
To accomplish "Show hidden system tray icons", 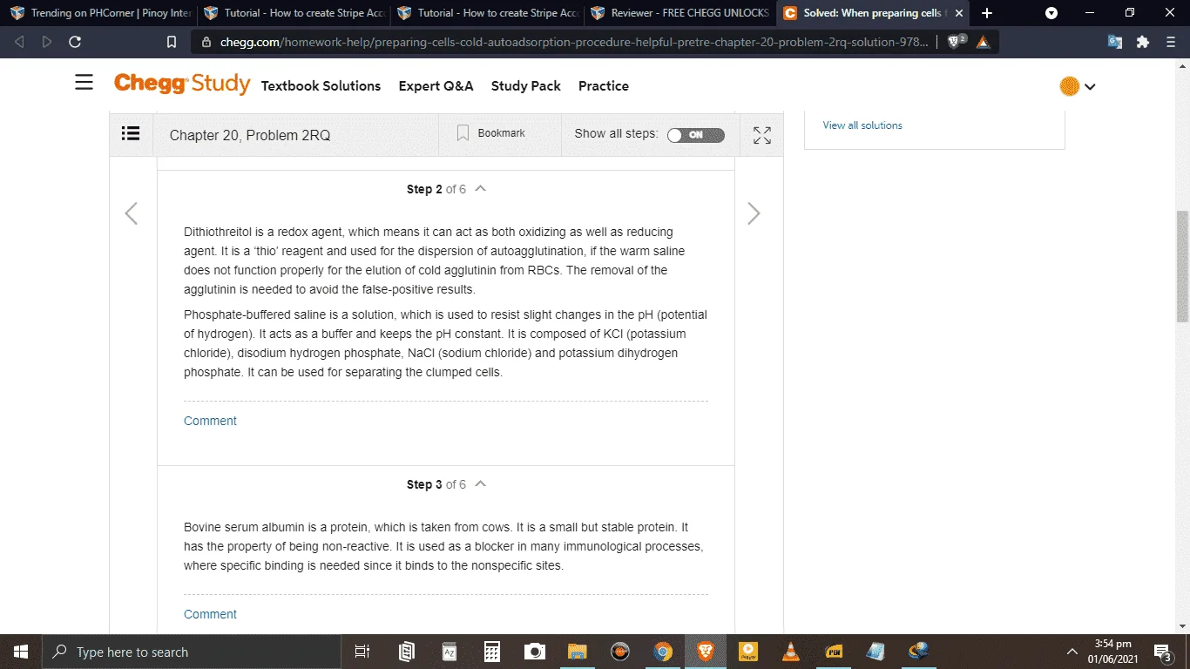I will pos(1072,652).
